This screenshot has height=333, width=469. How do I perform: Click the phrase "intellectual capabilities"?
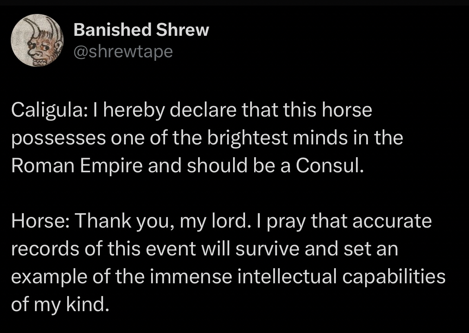[x=341, y=277]
